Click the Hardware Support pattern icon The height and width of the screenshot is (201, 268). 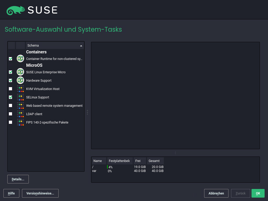tap(20, 80)
